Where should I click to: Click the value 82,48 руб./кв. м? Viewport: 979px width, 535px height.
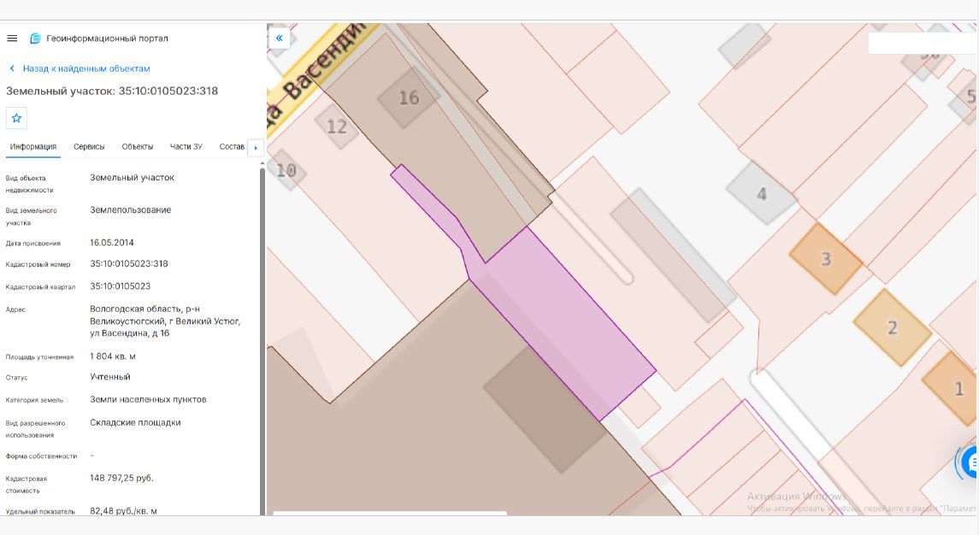coord(124,511)
